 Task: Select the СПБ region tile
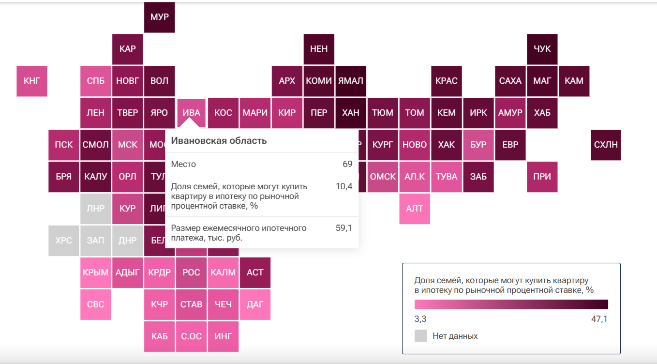[x=96, y=81]
